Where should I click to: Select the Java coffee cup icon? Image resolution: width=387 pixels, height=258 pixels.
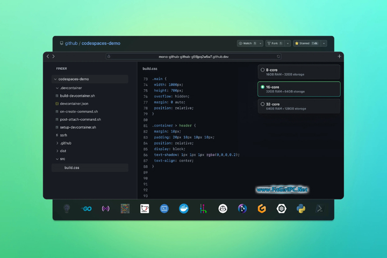145,209
